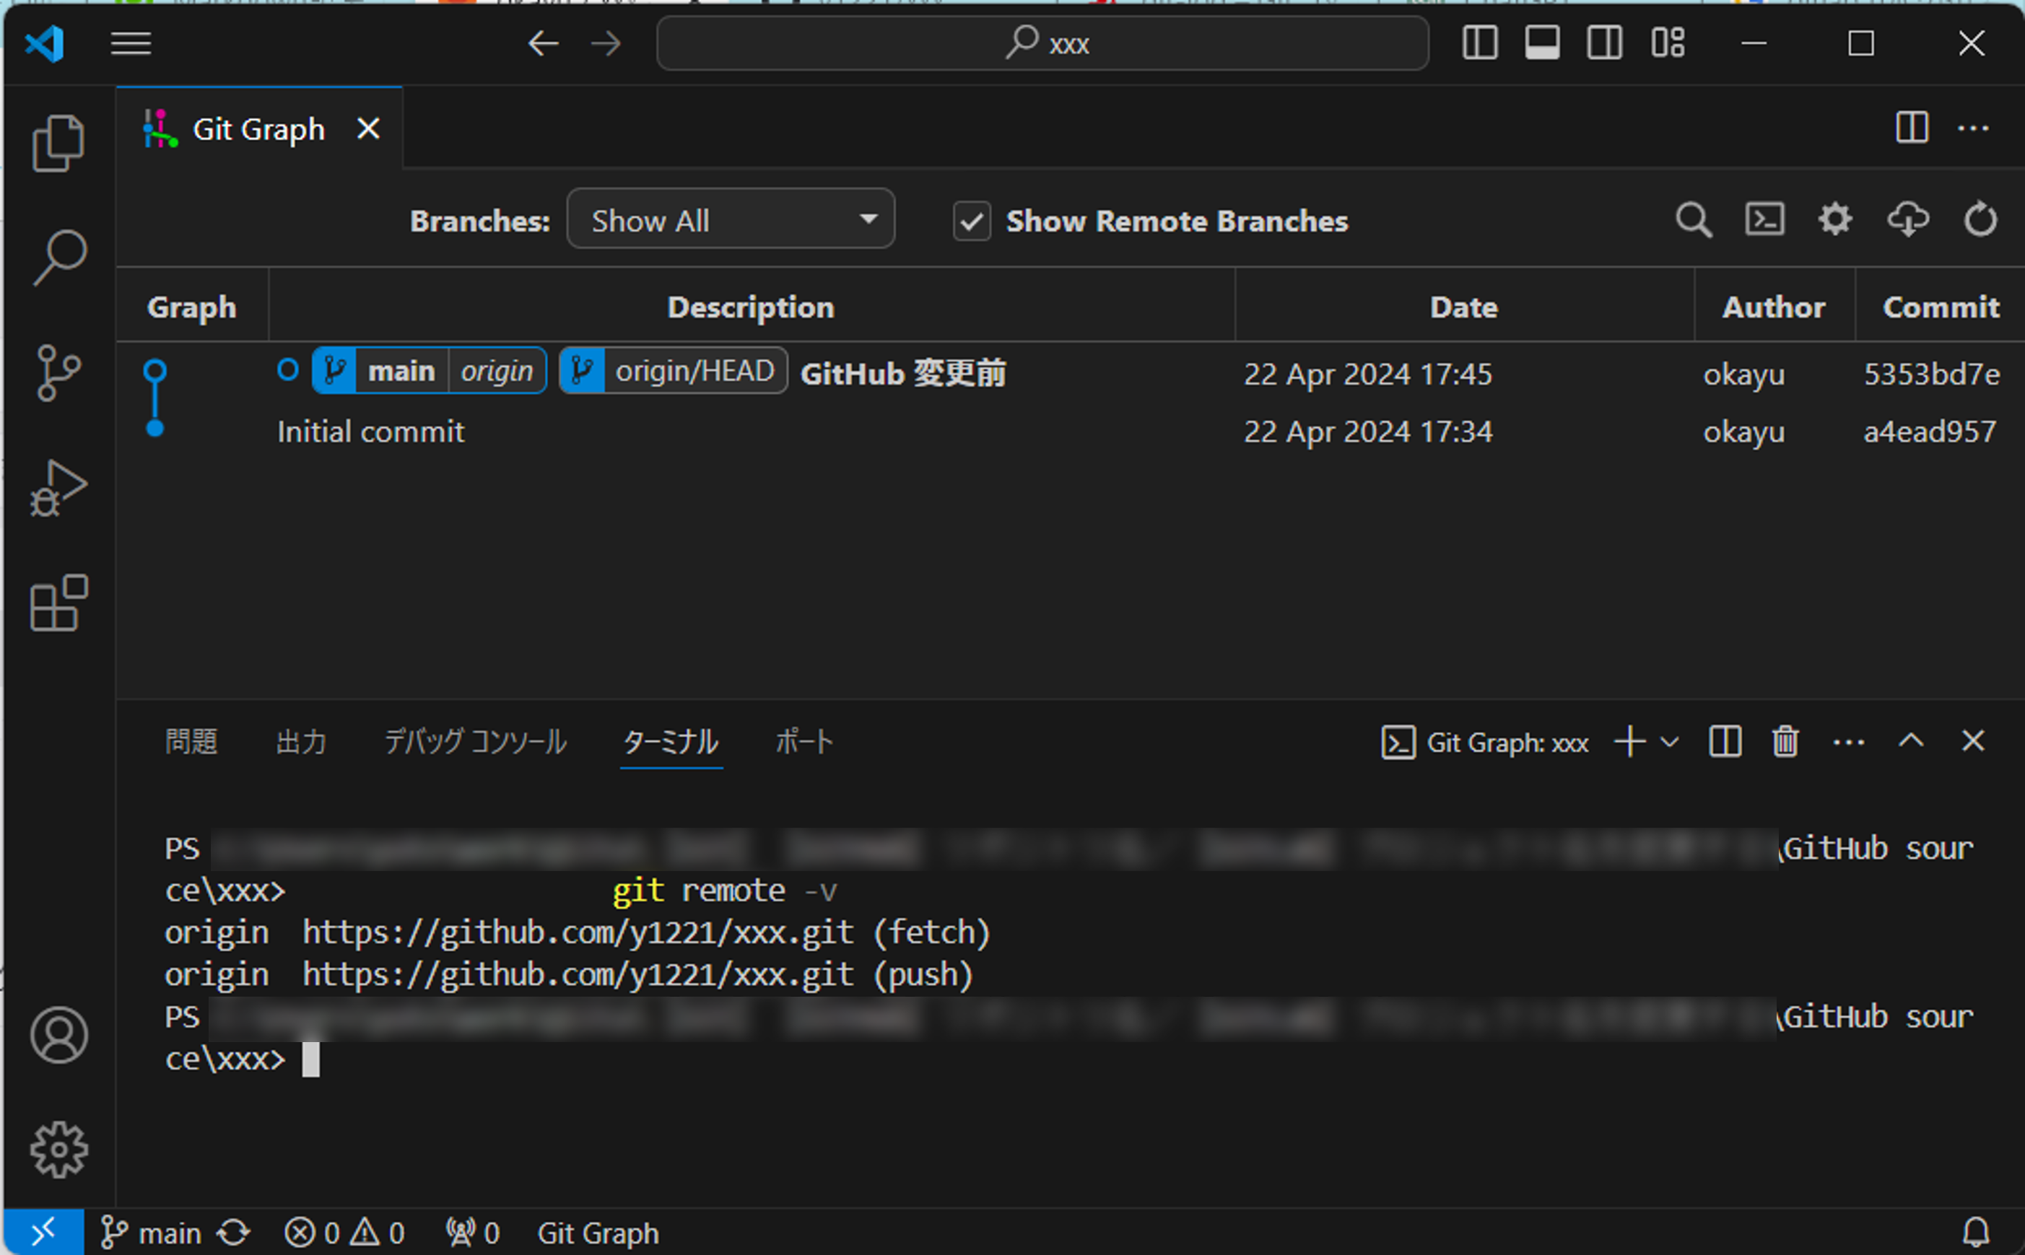Open Run and Debug view
Viewport: 2025px width, 1255px height.
[x=58, y=488]
